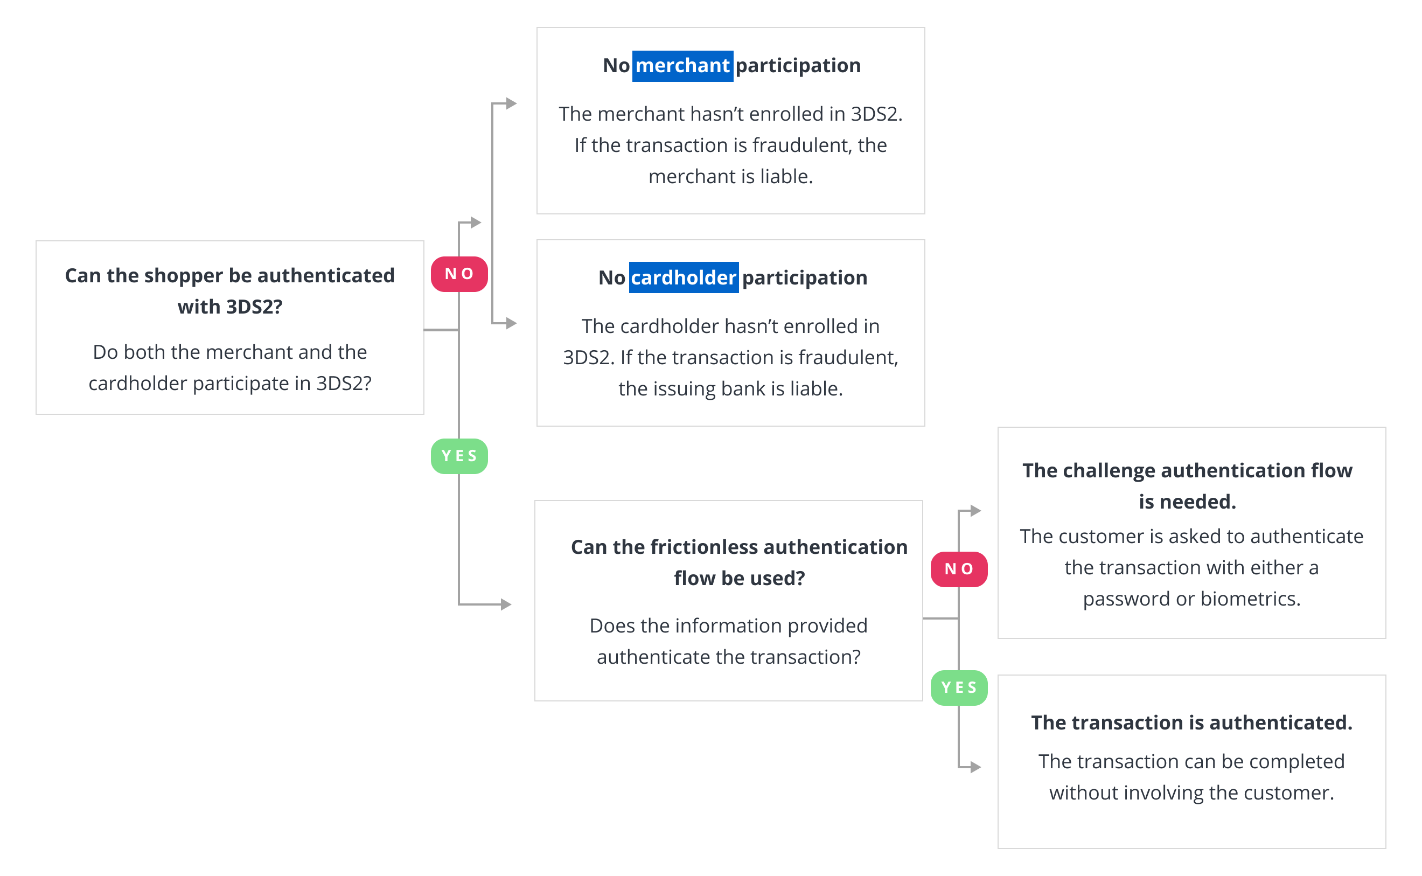Viewport: 1422px width, 876px height.
Task: Click the arrowhead pointing to No cardholder participation
Action: coord(511,323)
